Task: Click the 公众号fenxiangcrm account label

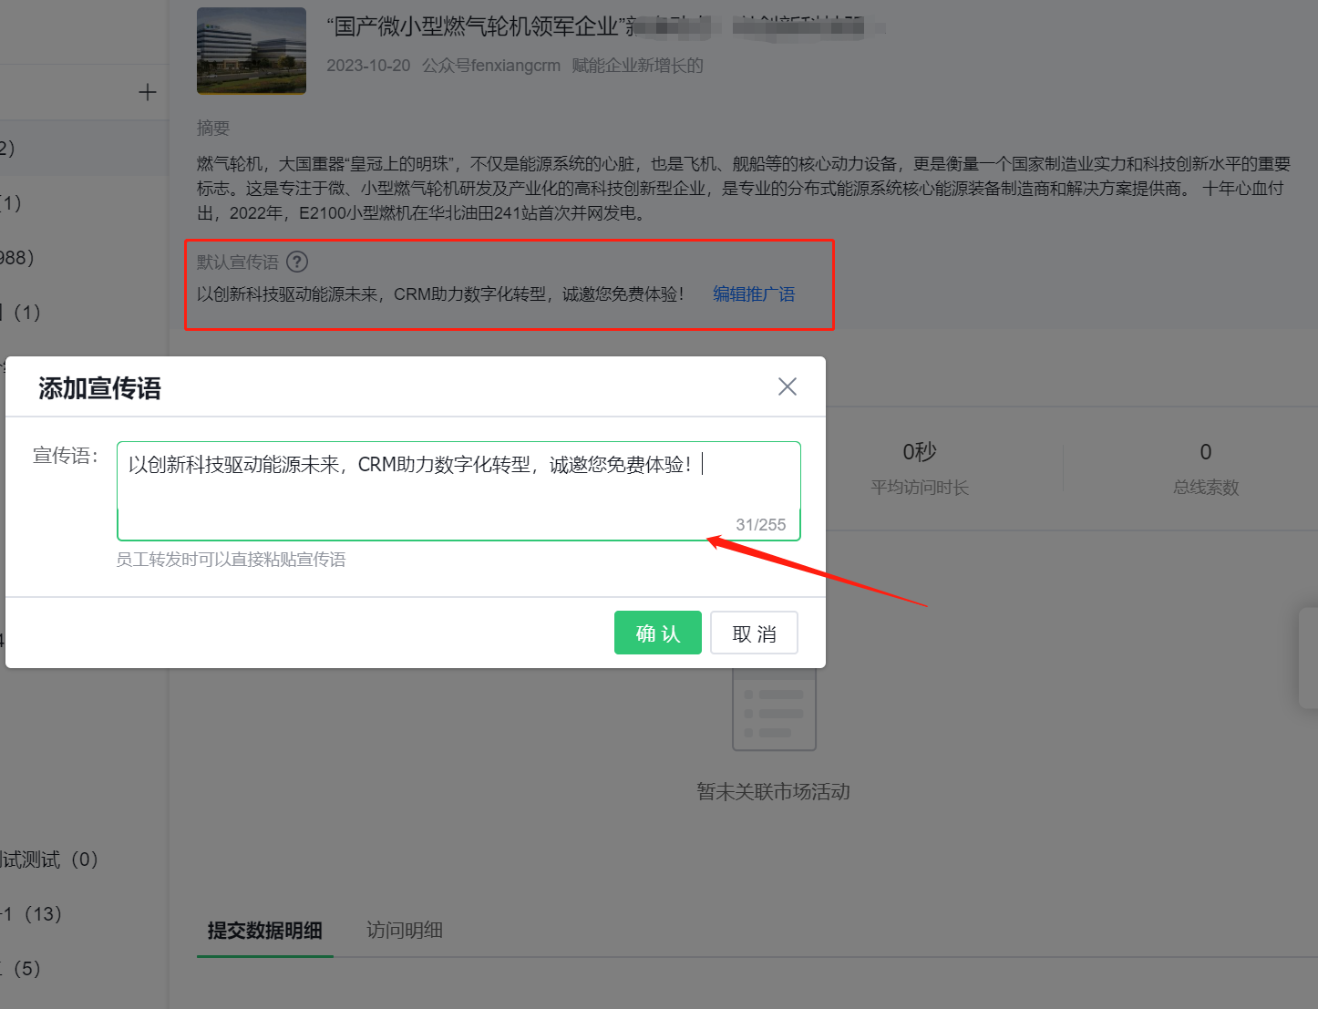Action: pos(491,65)
